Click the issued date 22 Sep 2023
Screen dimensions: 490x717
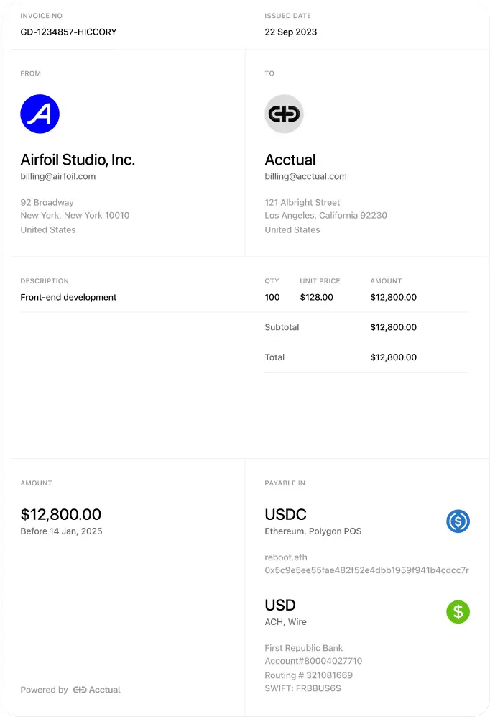290,32
